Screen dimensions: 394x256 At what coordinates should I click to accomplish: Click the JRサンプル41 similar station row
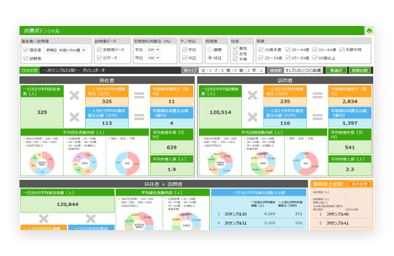point(342,223)
